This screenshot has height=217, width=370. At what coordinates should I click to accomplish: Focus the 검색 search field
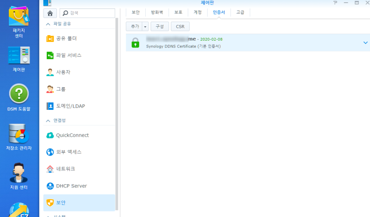tap(87, 13)
